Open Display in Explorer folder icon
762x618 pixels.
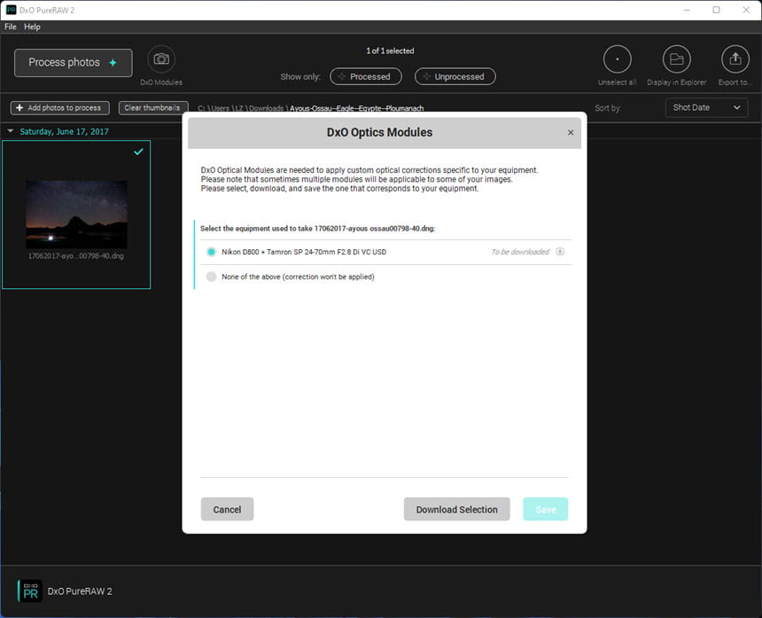(676, 59)
